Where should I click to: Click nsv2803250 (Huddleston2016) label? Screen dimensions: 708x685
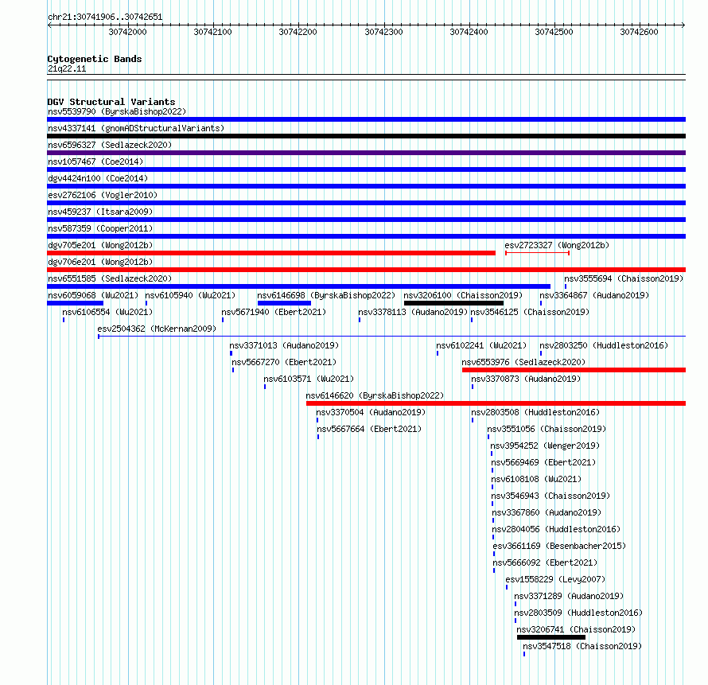604,345
